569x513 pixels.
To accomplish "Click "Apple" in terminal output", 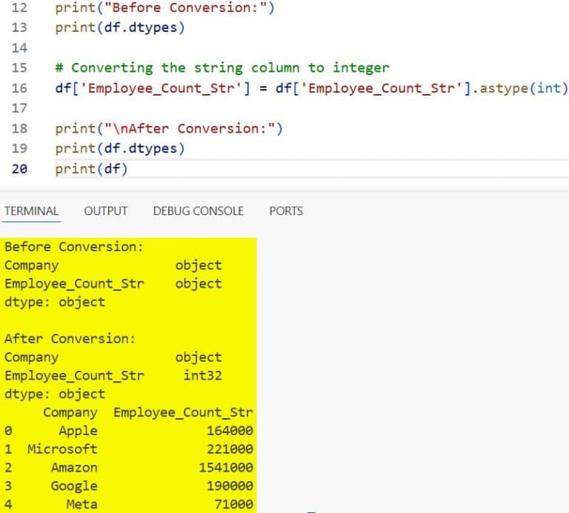I will [x=78, y=431].
